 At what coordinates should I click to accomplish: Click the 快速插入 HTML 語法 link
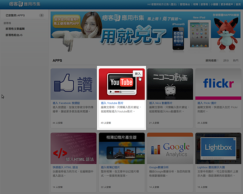[x=65, y=167]
